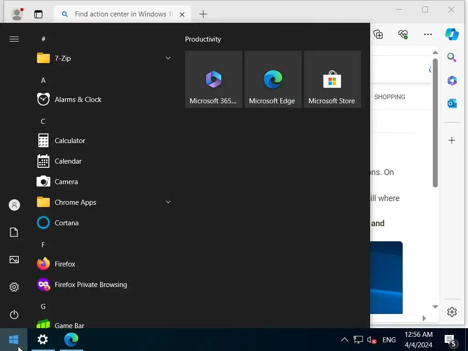Click the page scrollbar up arrow

tap(435, 53)
